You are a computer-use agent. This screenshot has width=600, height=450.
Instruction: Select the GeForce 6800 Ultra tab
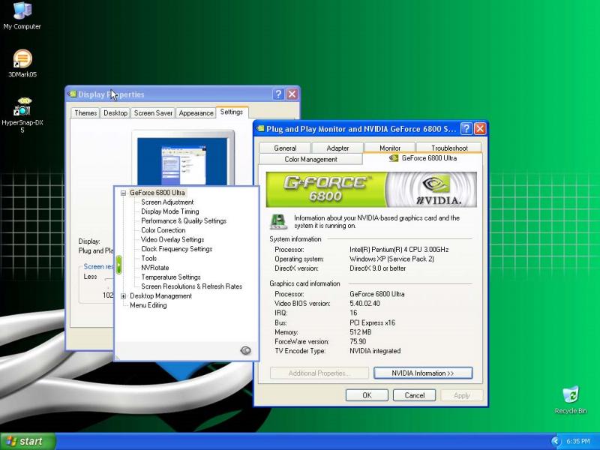coord(423,158)
